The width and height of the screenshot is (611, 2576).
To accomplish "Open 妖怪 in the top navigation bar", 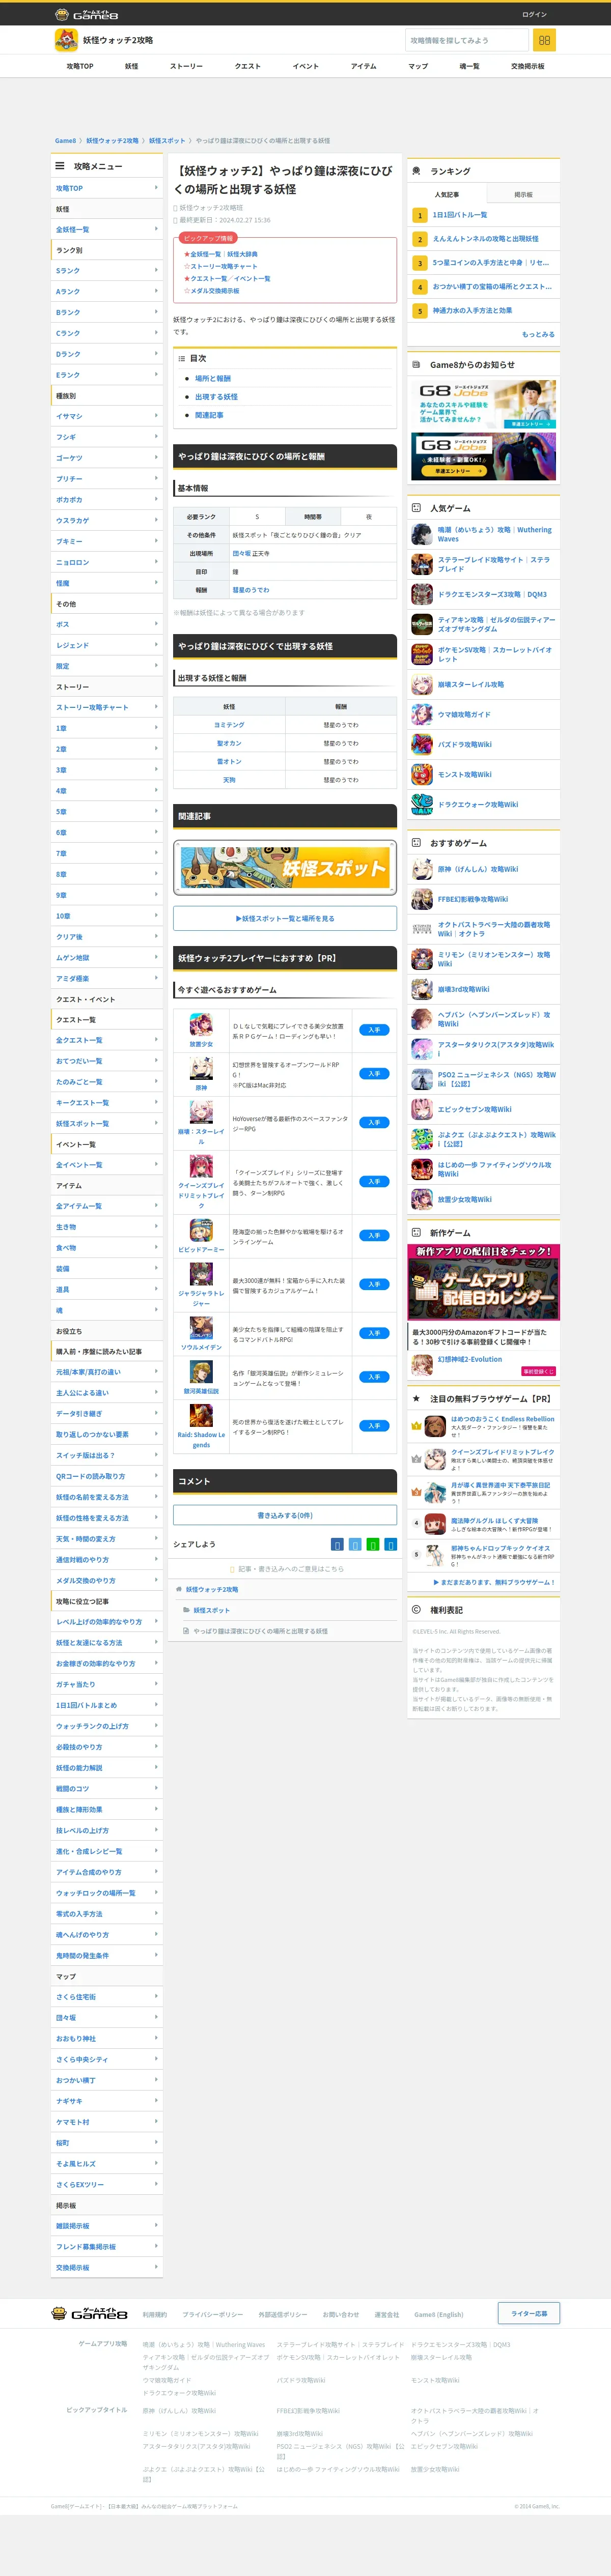I will (131, 66).
